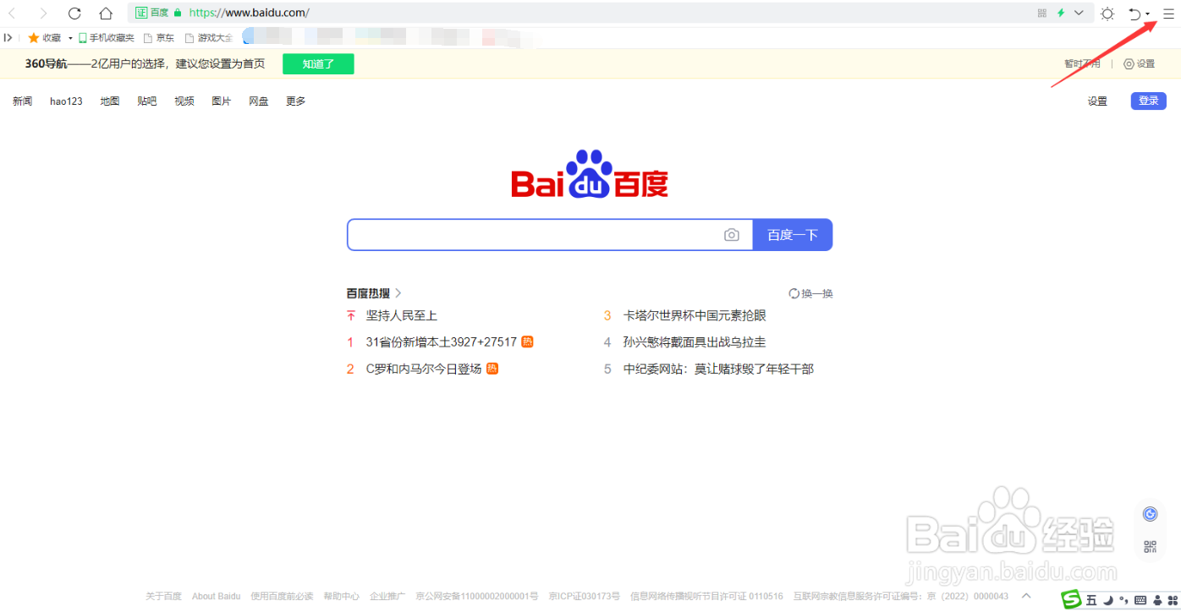Open the hamburger main menu
Image resolution: width=1181 pixels, height=612 pixels.
(x=1168, y=14)
